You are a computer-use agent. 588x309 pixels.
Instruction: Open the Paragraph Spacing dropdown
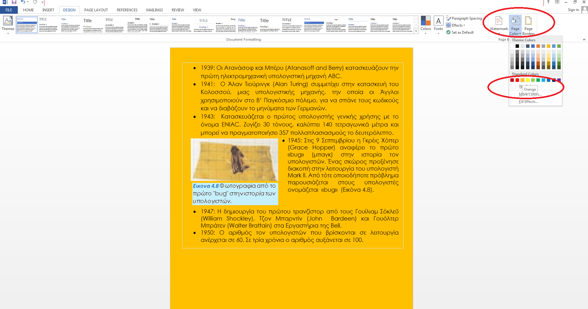[x=464, y=18]
